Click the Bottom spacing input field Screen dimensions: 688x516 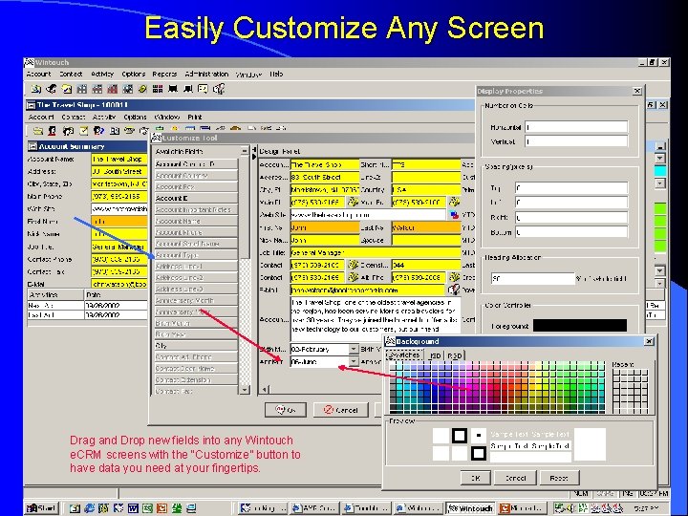(571, 232)
